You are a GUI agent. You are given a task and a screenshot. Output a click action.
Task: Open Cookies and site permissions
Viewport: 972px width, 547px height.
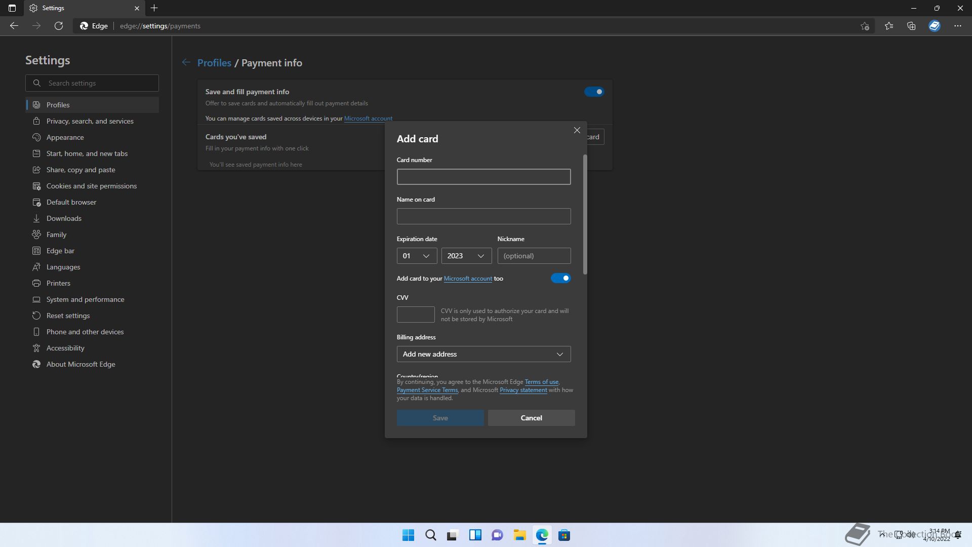tap(92, 186)
